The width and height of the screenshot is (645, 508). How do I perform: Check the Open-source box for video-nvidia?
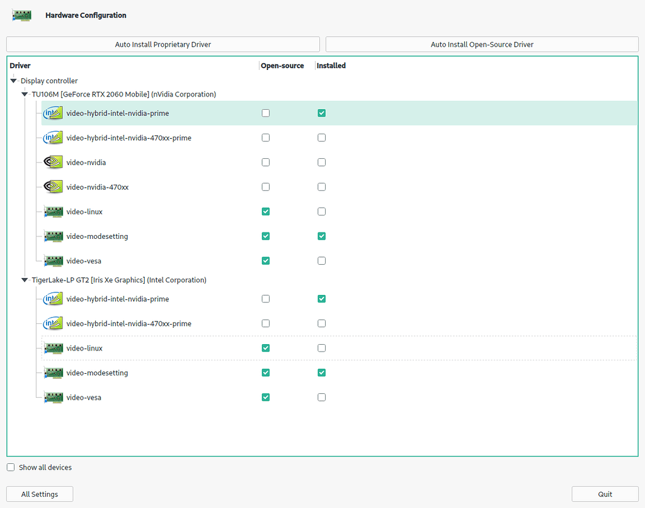click(265, 162)
